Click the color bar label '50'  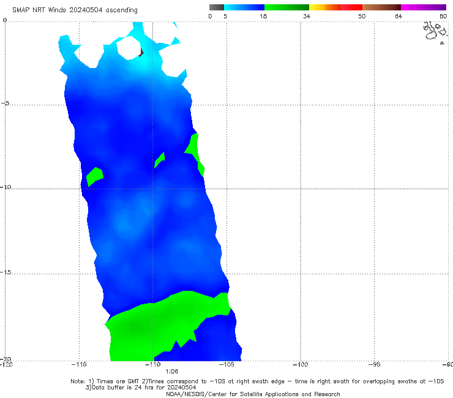tap(362, 16)
